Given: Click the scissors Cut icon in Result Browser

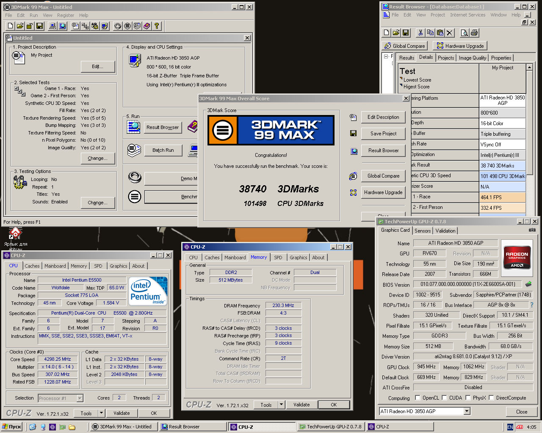Looking at the screenshot, I should 420,33.
